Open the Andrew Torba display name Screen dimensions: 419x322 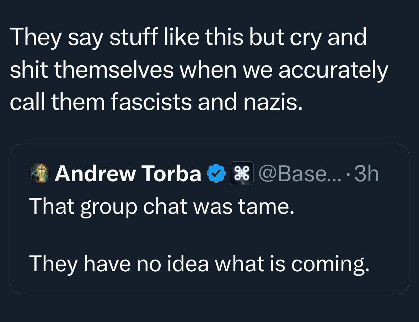click(128, 174)
